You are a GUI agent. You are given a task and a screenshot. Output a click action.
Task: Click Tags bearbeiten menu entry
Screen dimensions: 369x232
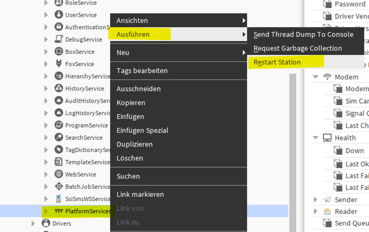point(142,71)
